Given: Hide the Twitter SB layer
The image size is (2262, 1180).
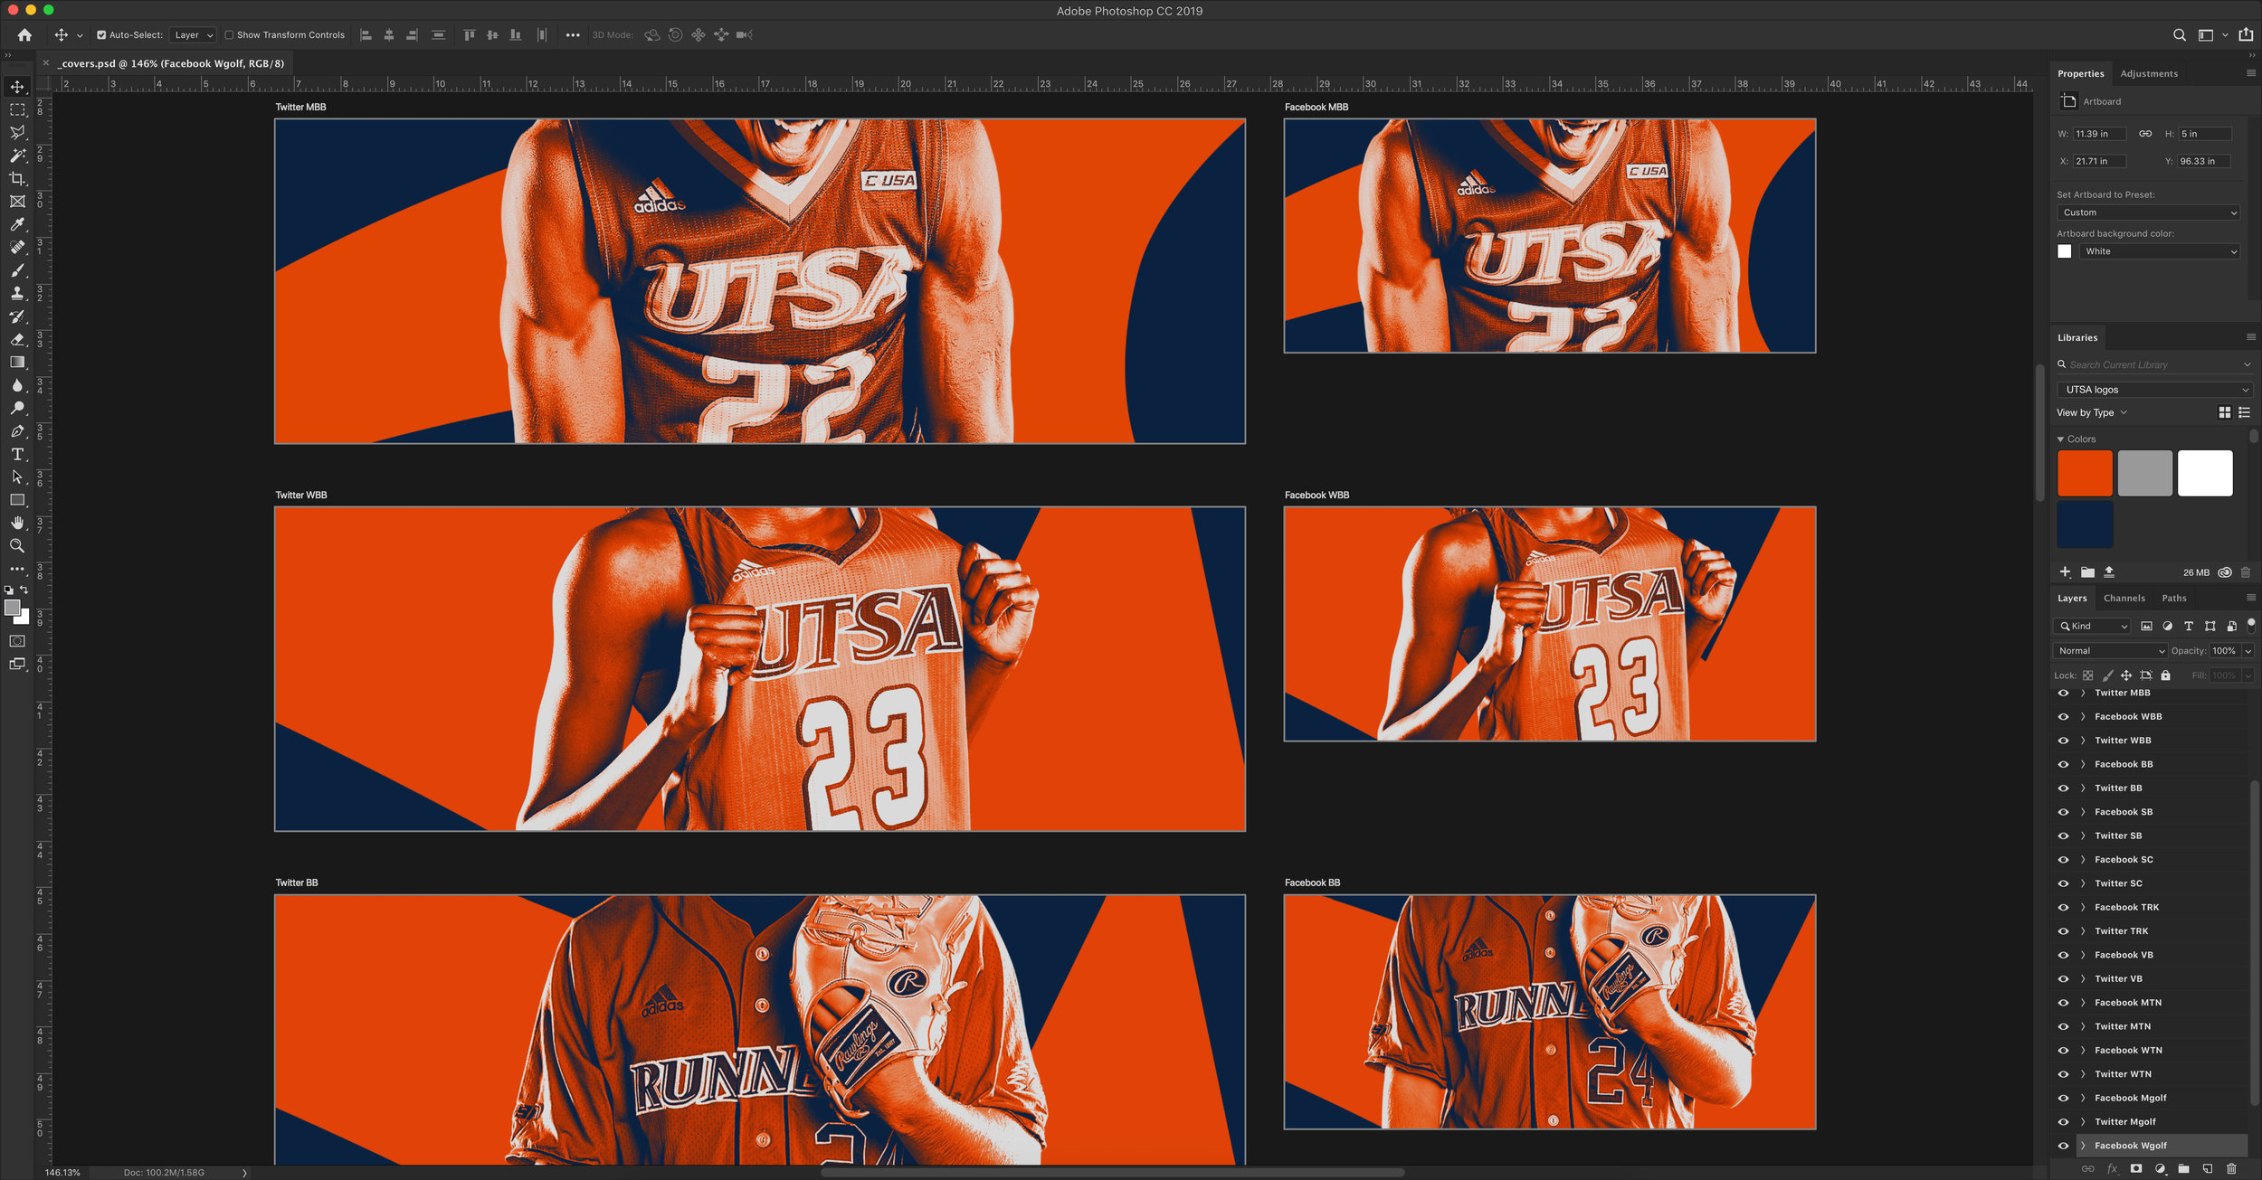Looking at the screenshot, I should (2063, 836).
